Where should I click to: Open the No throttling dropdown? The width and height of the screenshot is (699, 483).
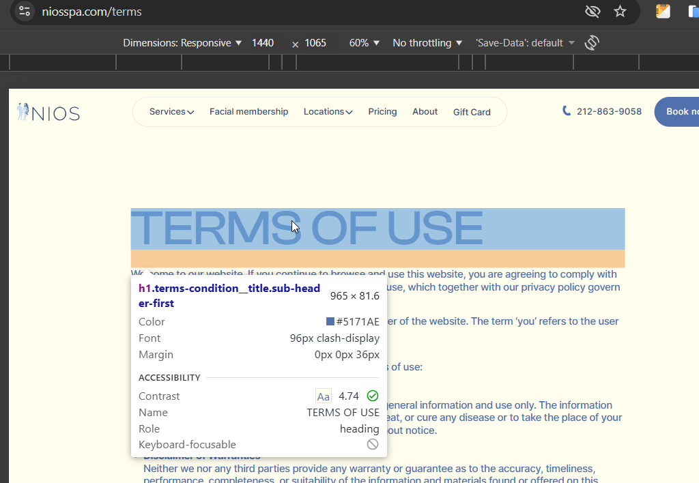427,43
